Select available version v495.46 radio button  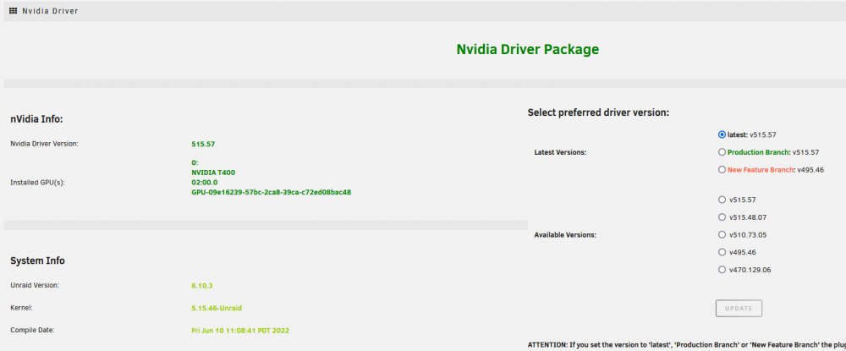[722, 252]
